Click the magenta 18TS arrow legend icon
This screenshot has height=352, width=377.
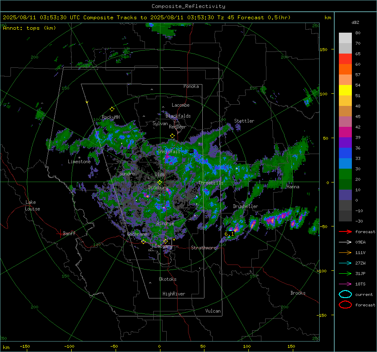click(x=345, y=284)
